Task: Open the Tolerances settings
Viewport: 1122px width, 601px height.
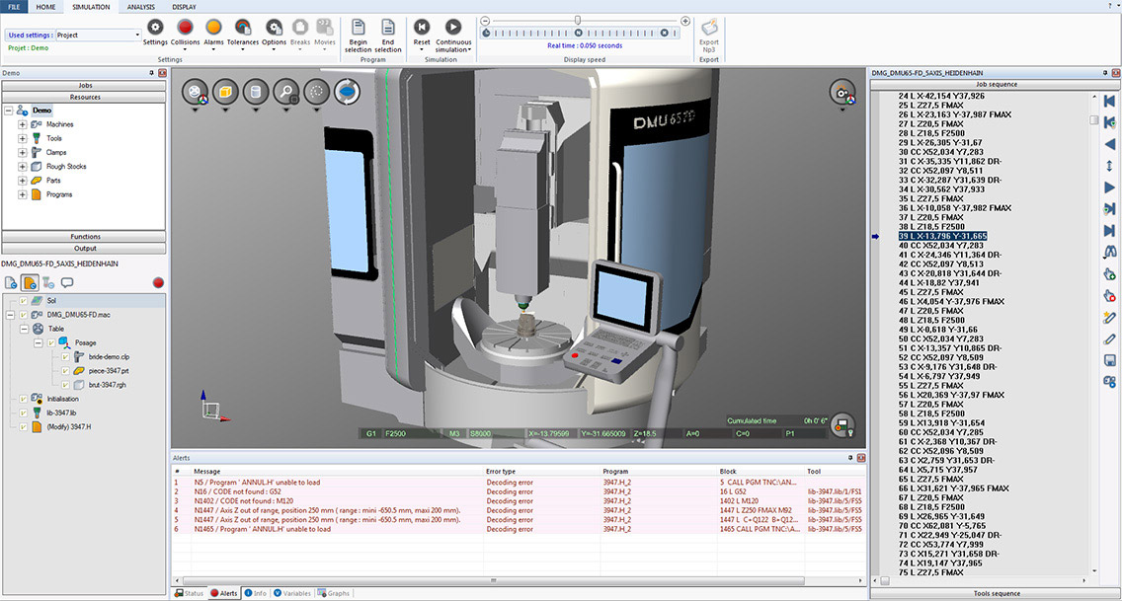Action: click(x=243, y=29)
